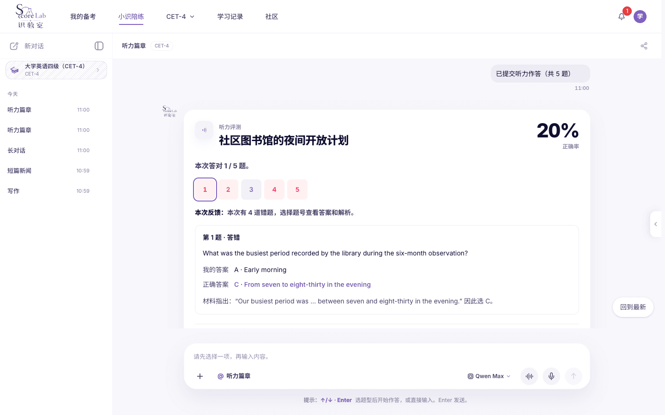Click the @ mention icon

coord(220,376)
